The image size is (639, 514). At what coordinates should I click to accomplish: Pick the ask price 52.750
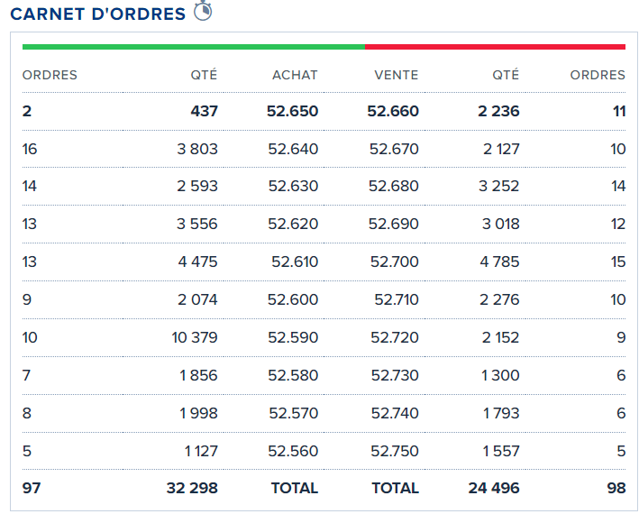[x=395, y=450]
